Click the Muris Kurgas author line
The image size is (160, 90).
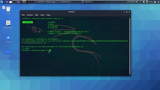point(68,32)
